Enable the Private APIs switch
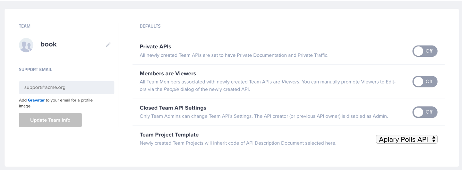This screenshot has width=462, height=170. pos(425,51)
